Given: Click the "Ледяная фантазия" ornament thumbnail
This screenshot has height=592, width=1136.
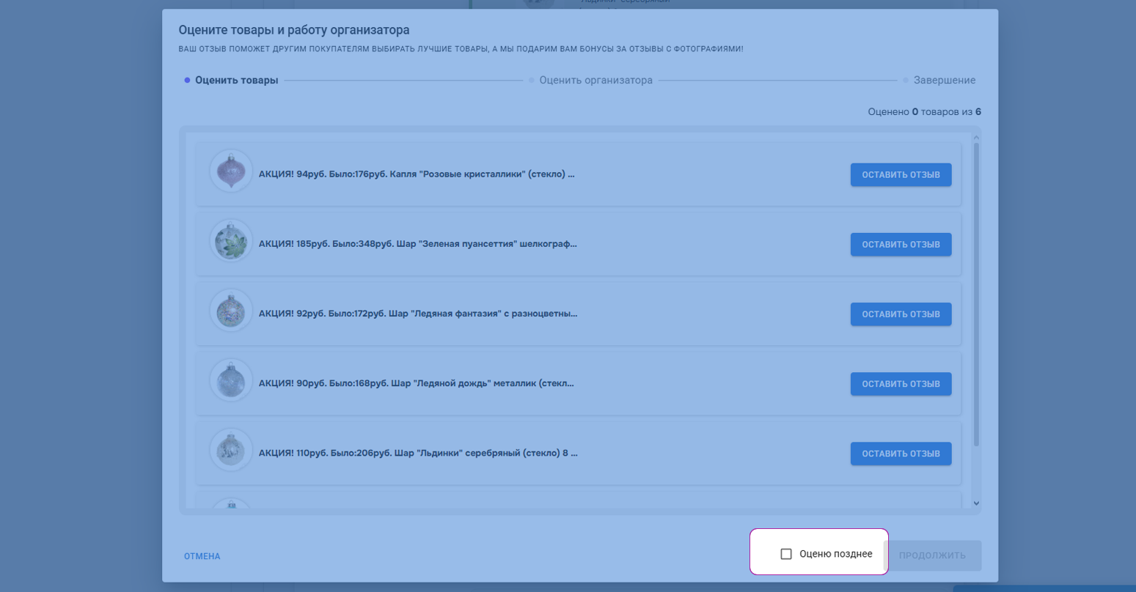Looking at the screenshot, I should (231, 310).
